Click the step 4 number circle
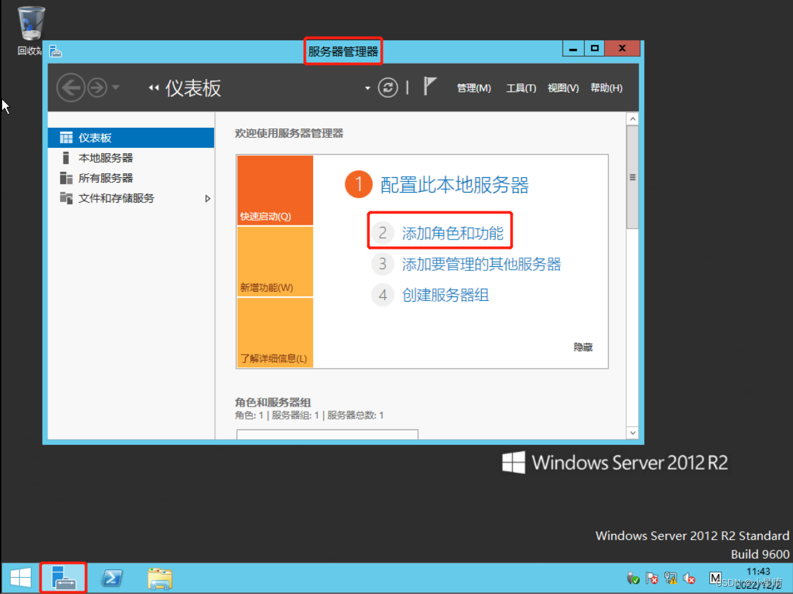793x594 pixels. 383,295
